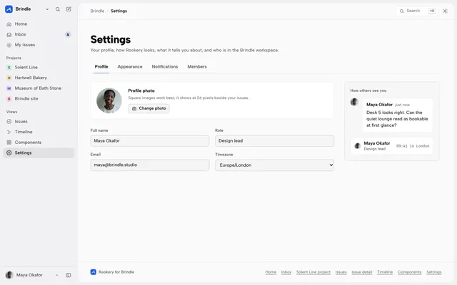Follow the footer Settings link

(x=434, y=272)
